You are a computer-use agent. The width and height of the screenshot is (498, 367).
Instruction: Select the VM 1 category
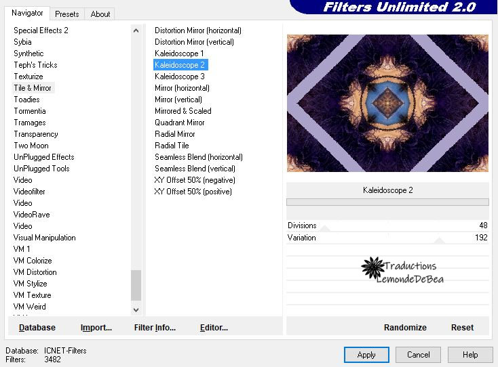pyautogui.click(x=22, y=249)
